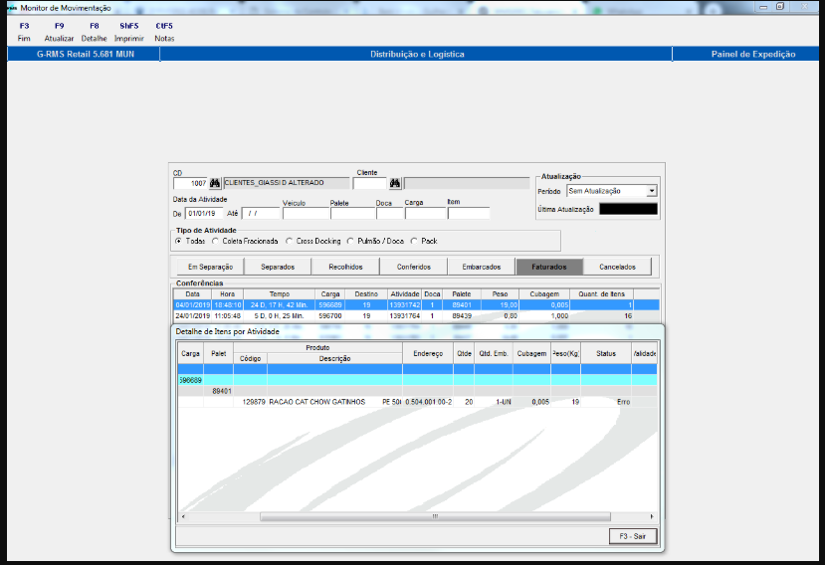Click the F3 Fim toolbar command
Viewport: 825px width, 565px height.
[x=24, y=32]
